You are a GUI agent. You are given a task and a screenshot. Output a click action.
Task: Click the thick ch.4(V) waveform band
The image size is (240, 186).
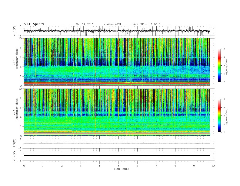117,156
